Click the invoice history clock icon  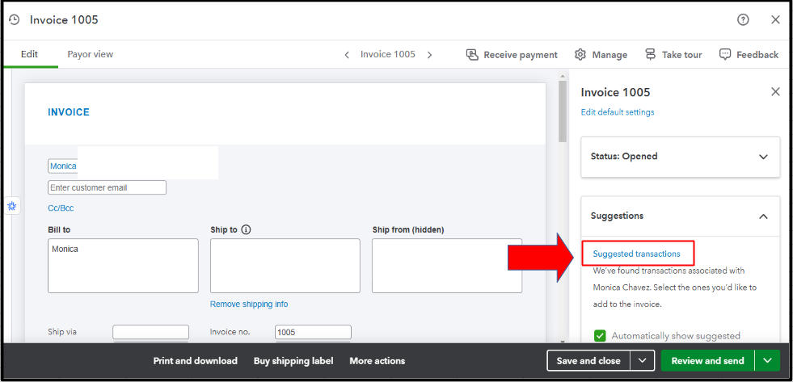[x=14, y=19]
